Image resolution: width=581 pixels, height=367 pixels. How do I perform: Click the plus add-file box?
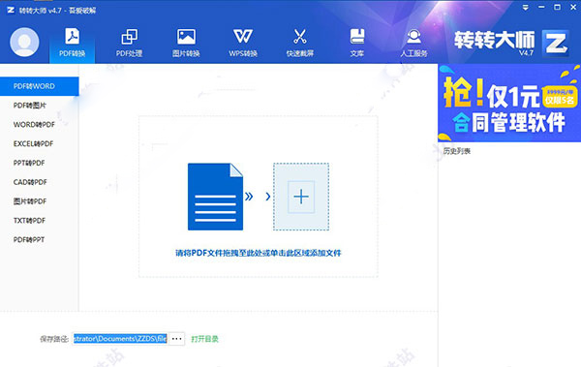[301, 197]
